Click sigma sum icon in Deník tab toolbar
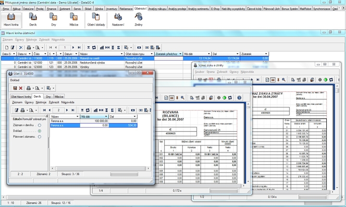346x207 pixels. 112,110
